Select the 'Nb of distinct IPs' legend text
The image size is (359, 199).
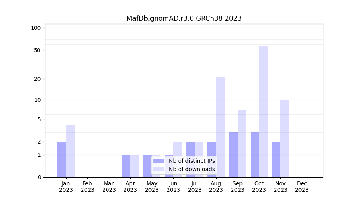(191, 161)
